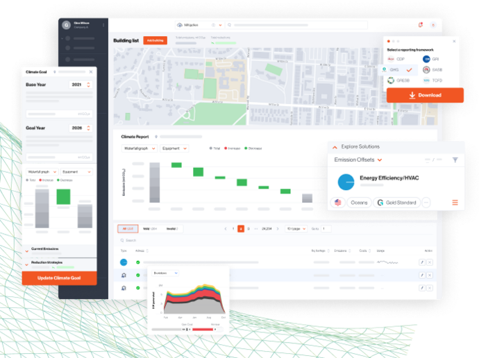
Task: Click the Goal Year 2026 stepper arrows
Action: click(89, 128)
